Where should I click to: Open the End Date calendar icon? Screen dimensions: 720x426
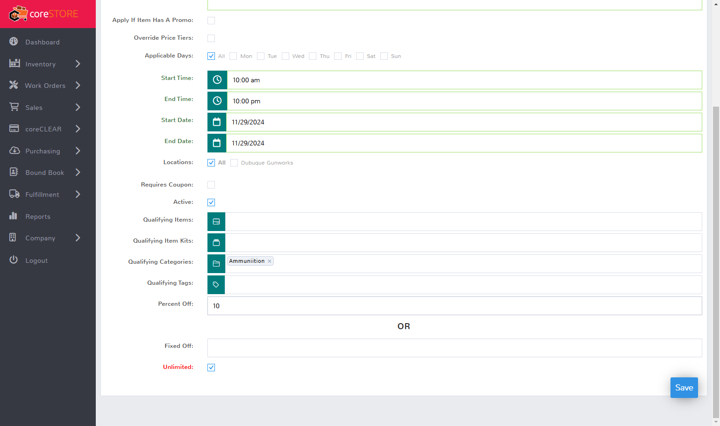pyautogui.click(x=217, y=143)
